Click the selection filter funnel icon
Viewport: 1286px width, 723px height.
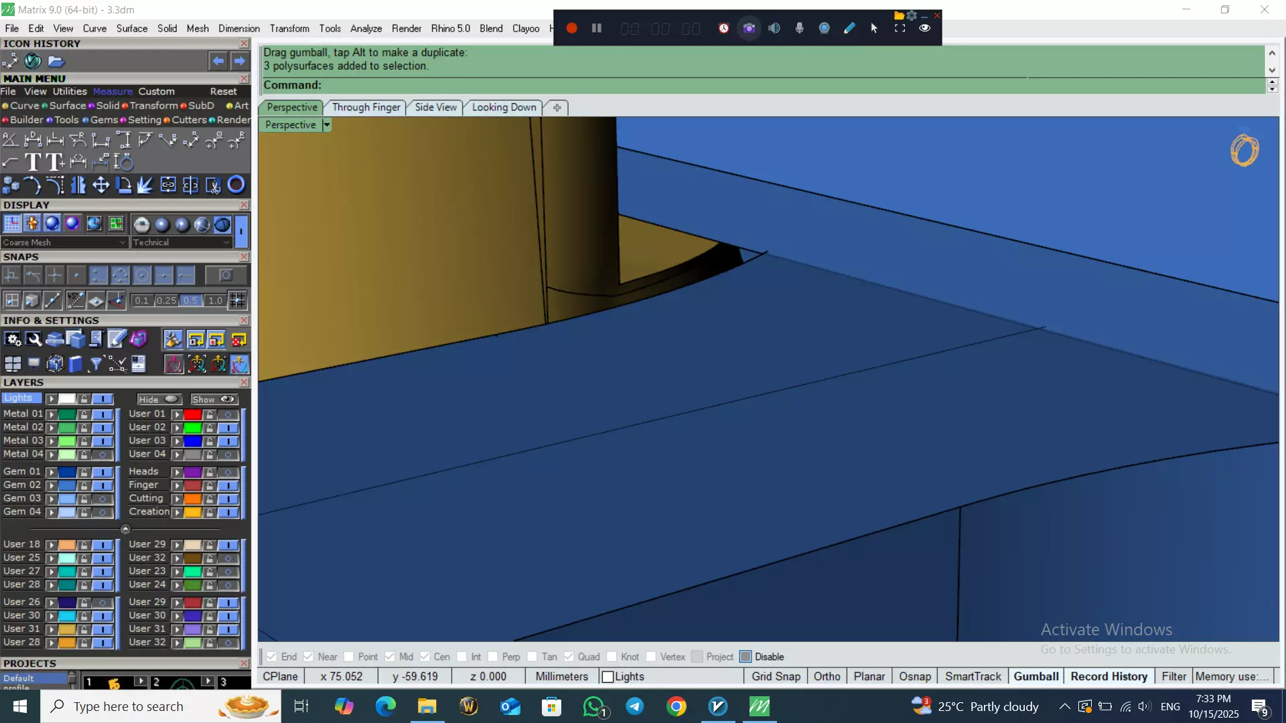tap(96, 364)
